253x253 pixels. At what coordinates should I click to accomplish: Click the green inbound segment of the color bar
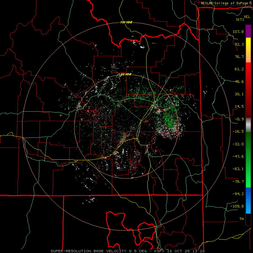click(x=248, y=160)
